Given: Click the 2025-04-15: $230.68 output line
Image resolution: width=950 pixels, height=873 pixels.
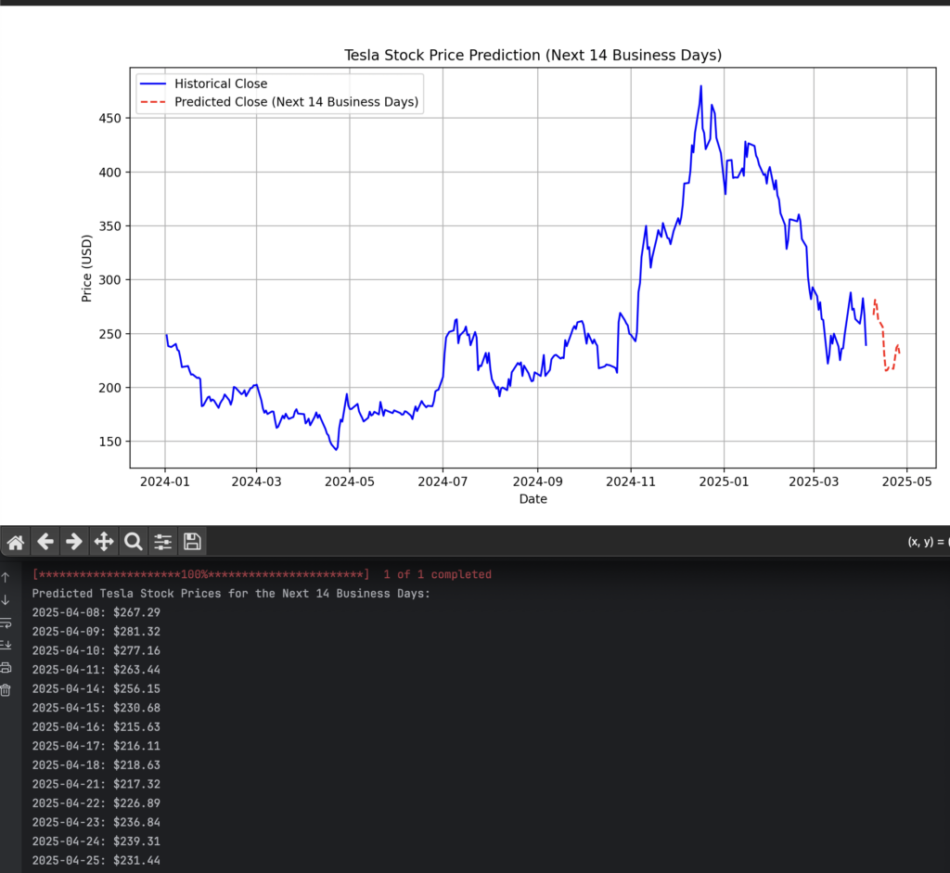Looking at the screenshot, I should 96,708.
